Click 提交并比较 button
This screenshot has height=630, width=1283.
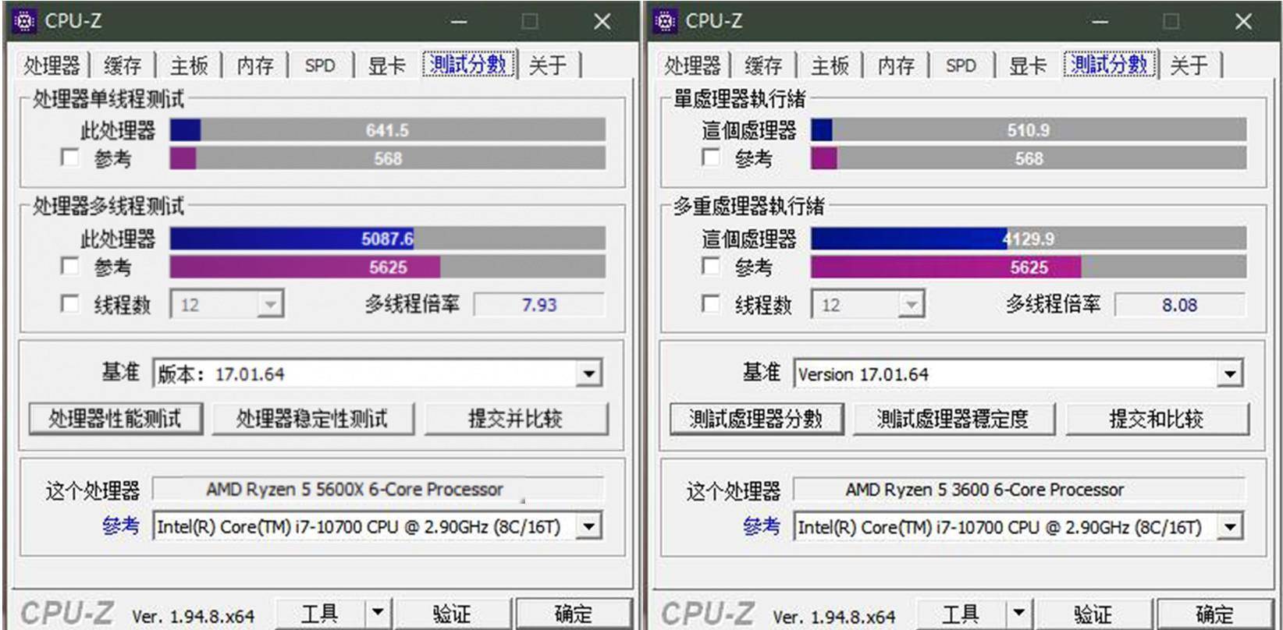tap(516, 419)
